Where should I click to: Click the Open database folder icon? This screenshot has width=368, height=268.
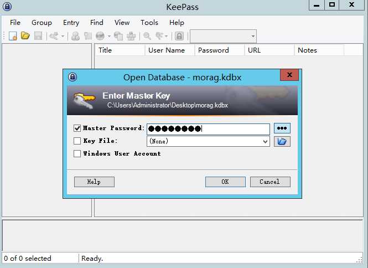click(25, 36)
